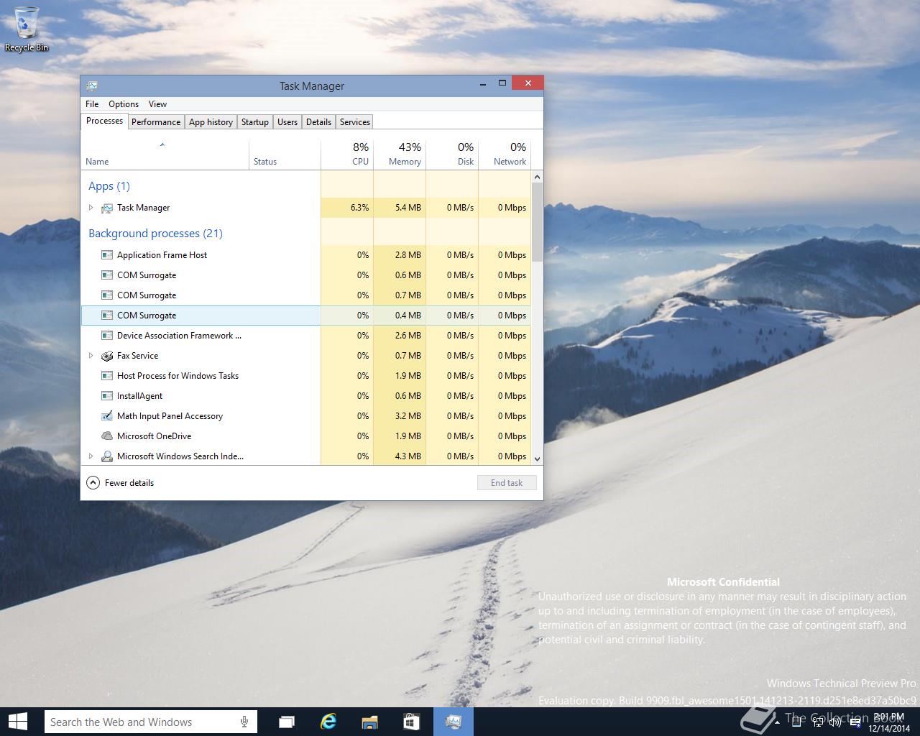Viewport: 920px width, 736px height.
Task: Click the Math Input Panel 3.2 MB cell
Action: (x=400, y=416)
